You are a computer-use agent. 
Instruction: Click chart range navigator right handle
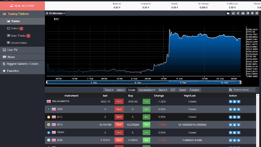[240, 82]
